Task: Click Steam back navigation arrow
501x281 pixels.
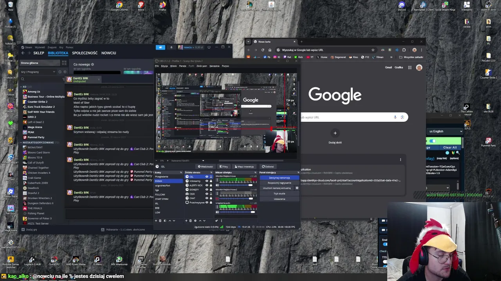Action: click(23, 53)
